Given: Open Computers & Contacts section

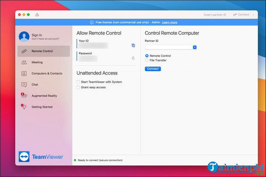Looking at the screenshot, I should [x=44, y=73].
